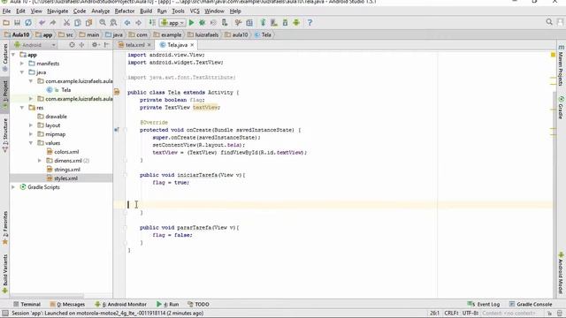Click the Paste icon in toolbar
The image size is (566, 318).
coord(88,23)
